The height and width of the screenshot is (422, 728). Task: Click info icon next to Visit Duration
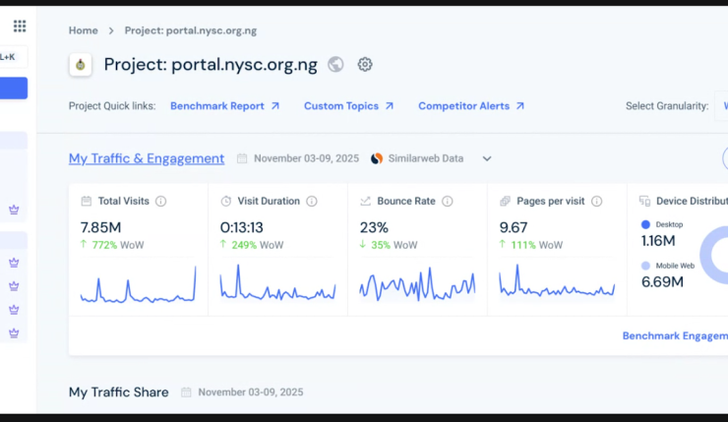click(x=311, y=202)
